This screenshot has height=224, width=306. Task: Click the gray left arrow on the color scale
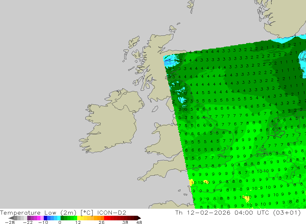click(11, 218)
